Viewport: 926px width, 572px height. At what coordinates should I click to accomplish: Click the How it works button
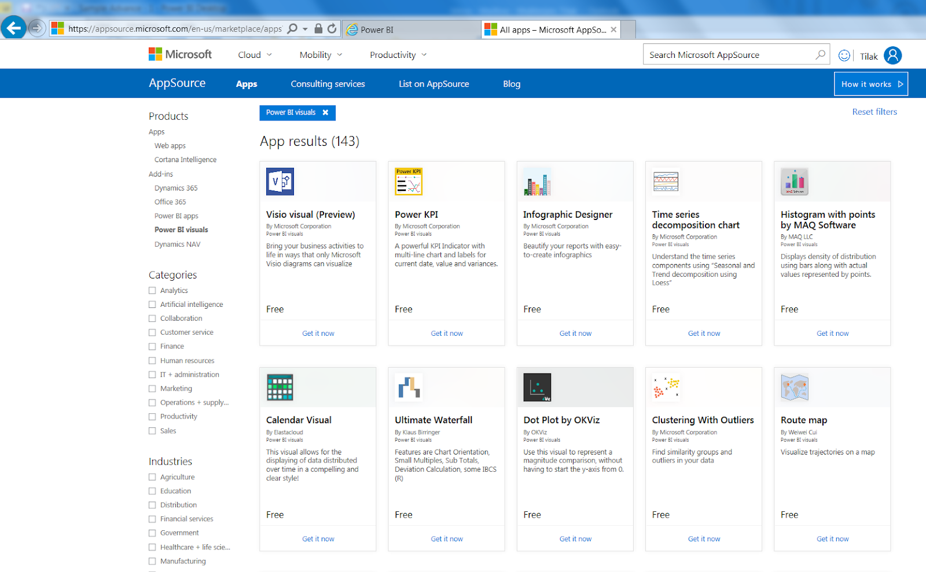pyautogui.click(x=871, y=84)
